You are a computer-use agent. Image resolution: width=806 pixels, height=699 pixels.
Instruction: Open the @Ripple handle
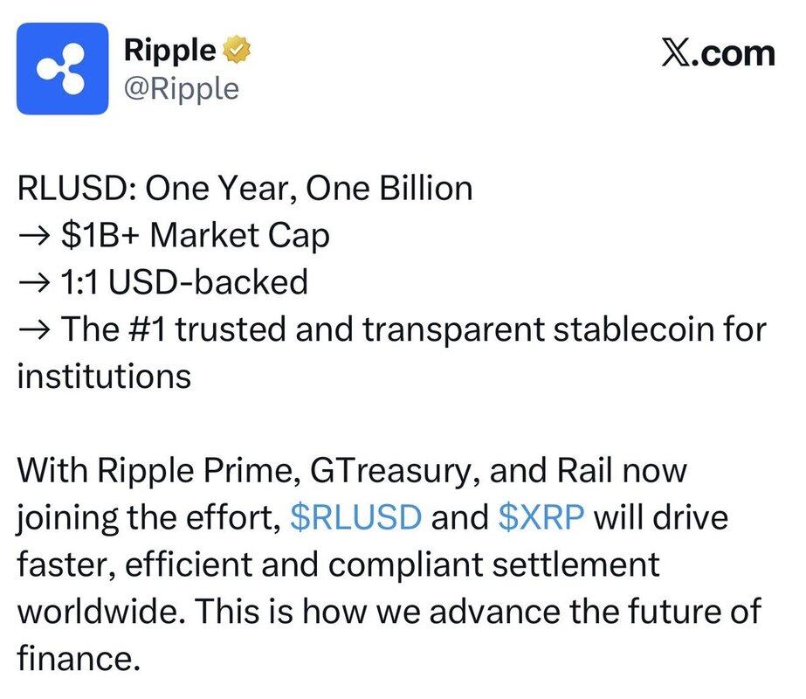pos(182,87)
